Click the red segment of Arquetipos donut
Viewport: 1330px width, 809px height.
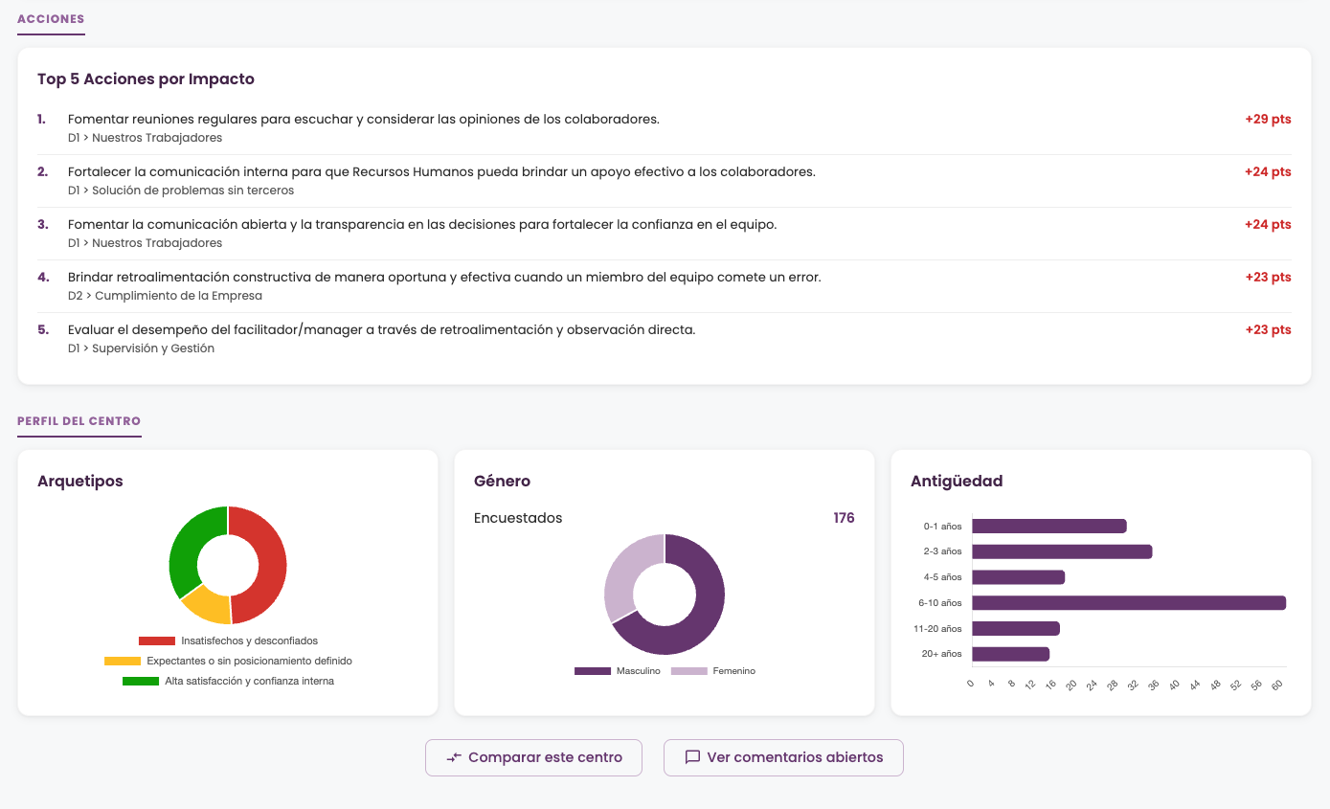click(263, 565)
